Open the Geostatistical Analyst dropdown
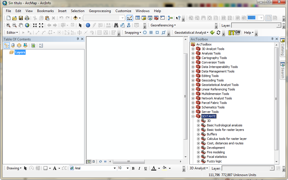Screen dimensions: 288x180 coord(191,33)
